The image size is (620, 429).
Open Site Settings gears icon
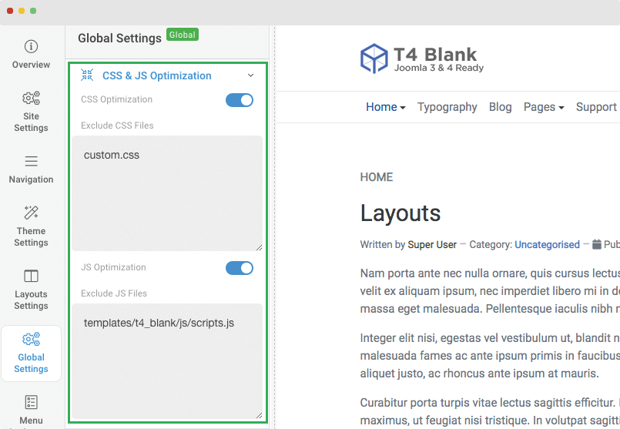pyautogui.click(x=31, y=98)
